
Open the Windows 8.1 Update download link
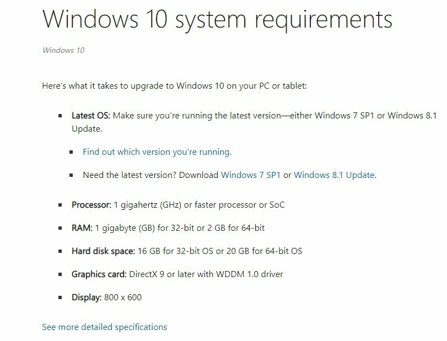pos(335,175)
